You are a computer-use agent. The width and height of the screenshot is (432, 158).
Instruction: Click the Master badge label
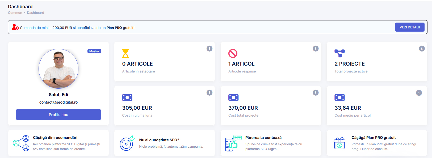coord(94,51)
